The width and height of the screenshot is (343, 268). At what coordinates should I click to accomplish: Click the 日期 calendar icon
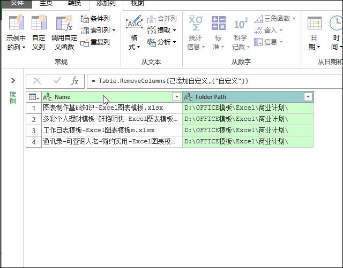(x=315, y=23)
